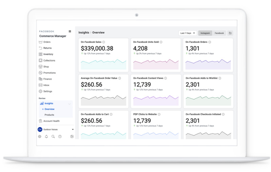Click the export icon next to Facebook button
Screen dimensions: 271x172
230,33
